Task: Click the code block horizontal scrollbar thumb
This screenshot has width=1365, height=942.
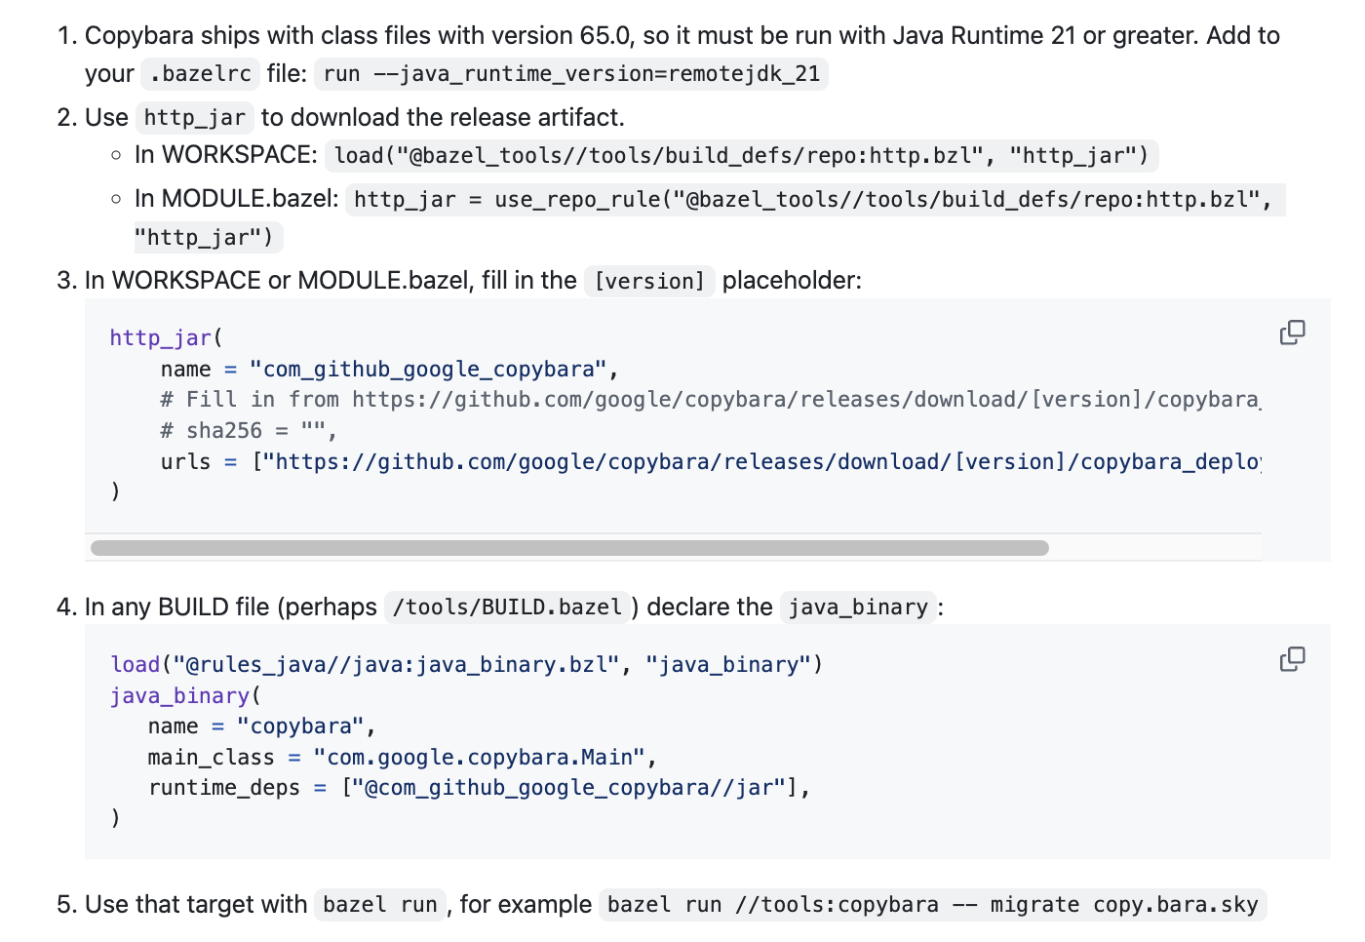Action: pos(569,548)
